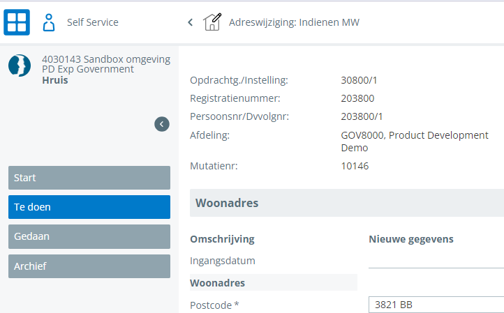The width and height of the screenshot is (504, 313).
Task: Go back with the left chevron arrow
Action: 191,22
